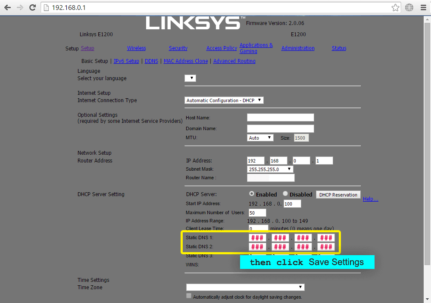Click Static DNS 1 third octet field

(x=303, y=237)
